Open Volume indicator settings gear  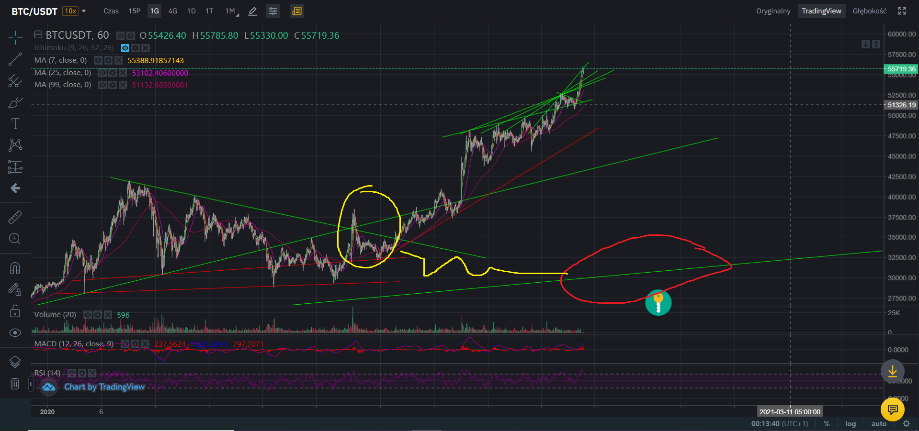tap(98, 315)
